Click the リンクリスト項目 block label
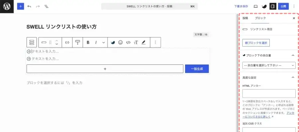Image resolution: width=299 pixels, height=132 pixels. click(261, 29)
